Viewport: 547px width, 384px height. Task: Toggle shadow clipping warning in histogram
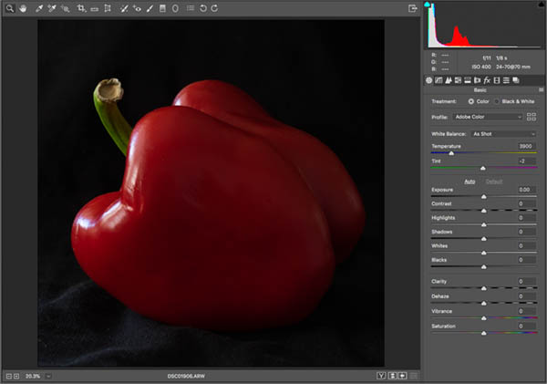click(428, 5)
